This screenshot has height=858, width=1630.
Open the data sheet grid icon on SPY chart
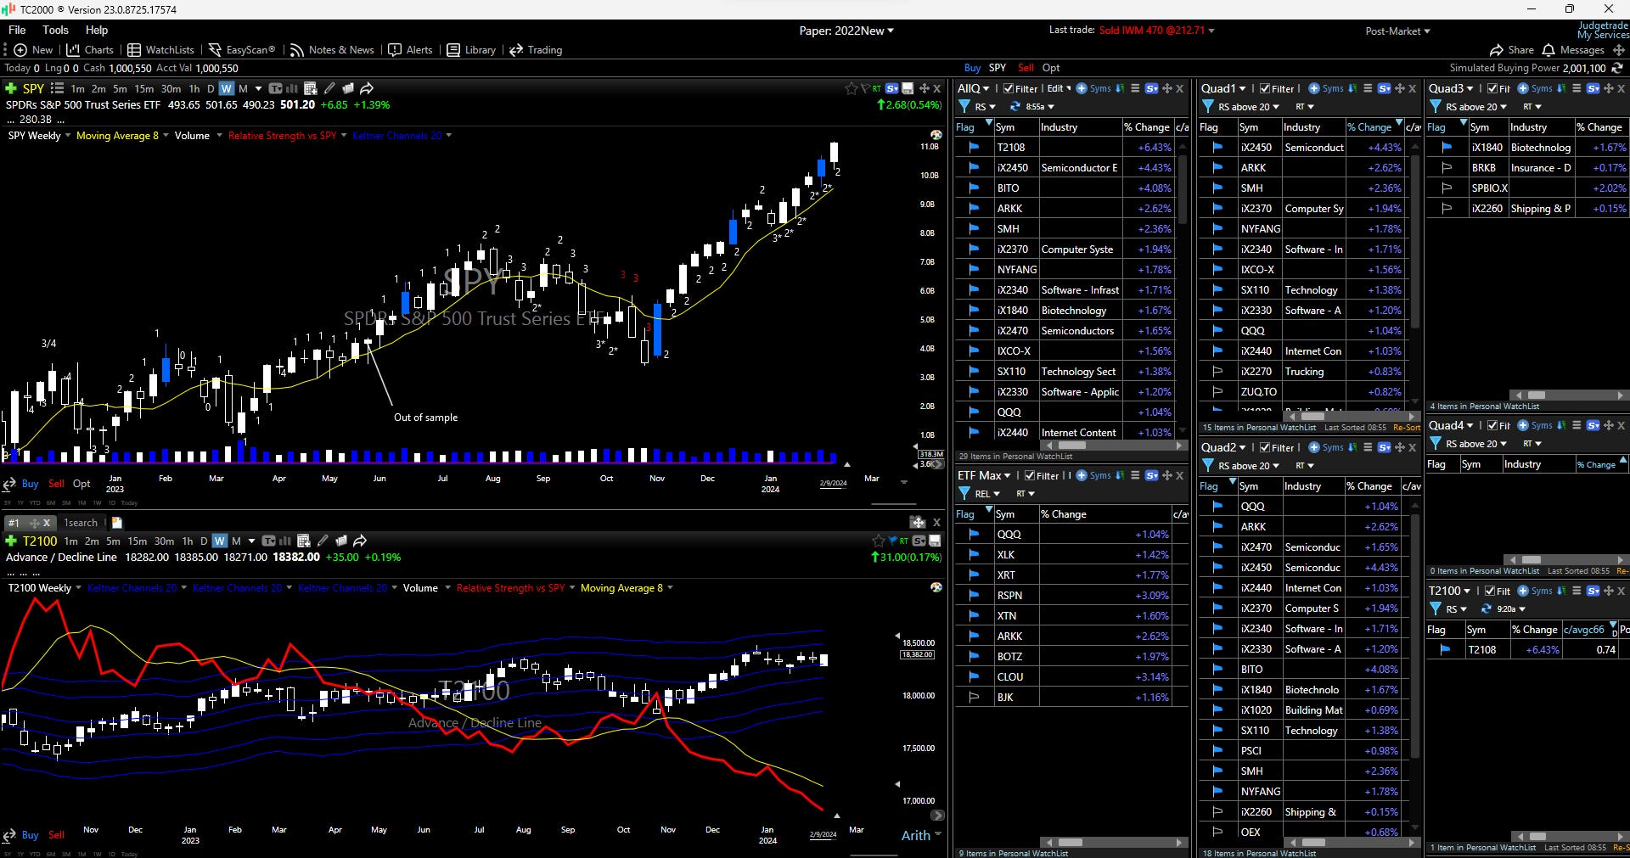(310, 88)
